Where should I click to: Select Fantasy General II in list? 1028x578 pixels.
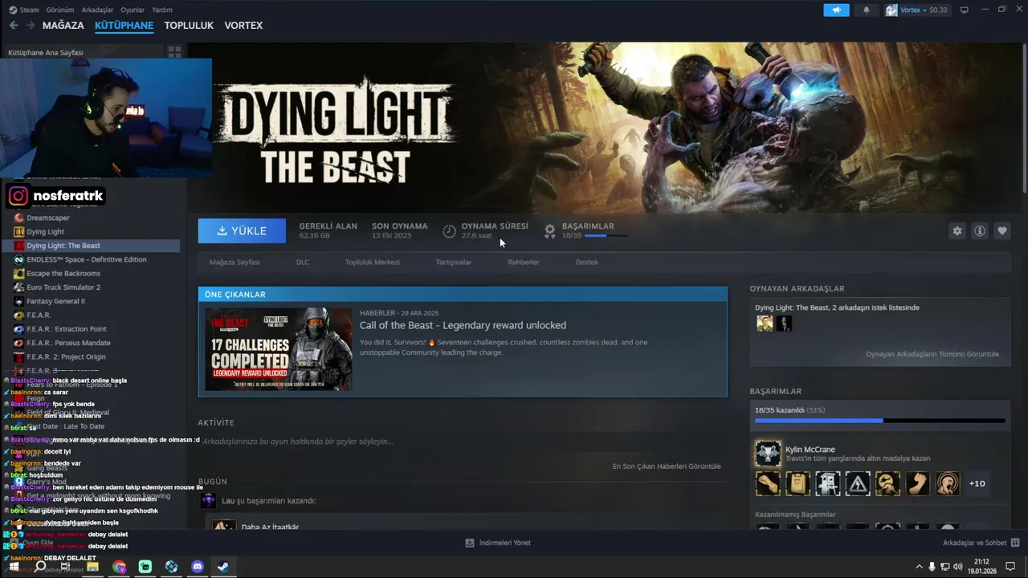click(55, 301)
